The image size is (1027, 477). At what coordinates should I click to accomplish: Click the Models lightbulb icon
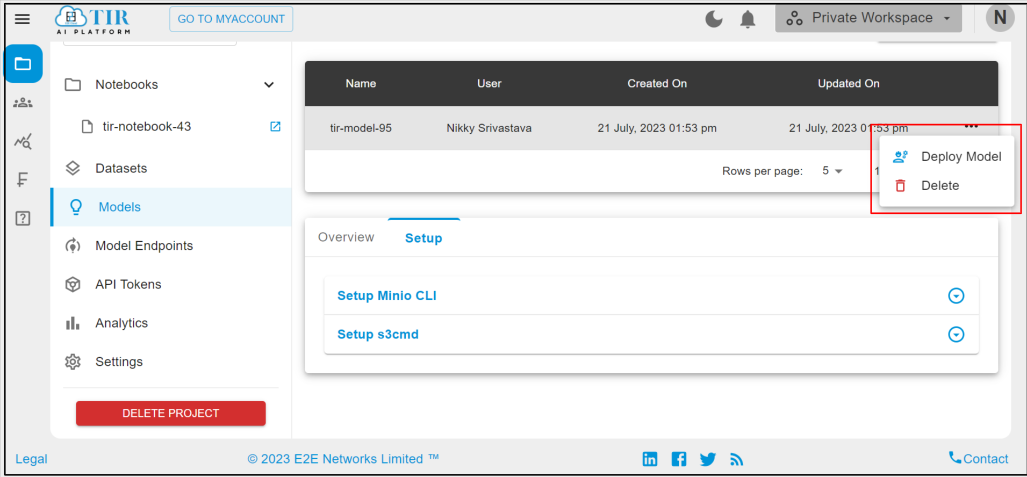pos(76,207)
